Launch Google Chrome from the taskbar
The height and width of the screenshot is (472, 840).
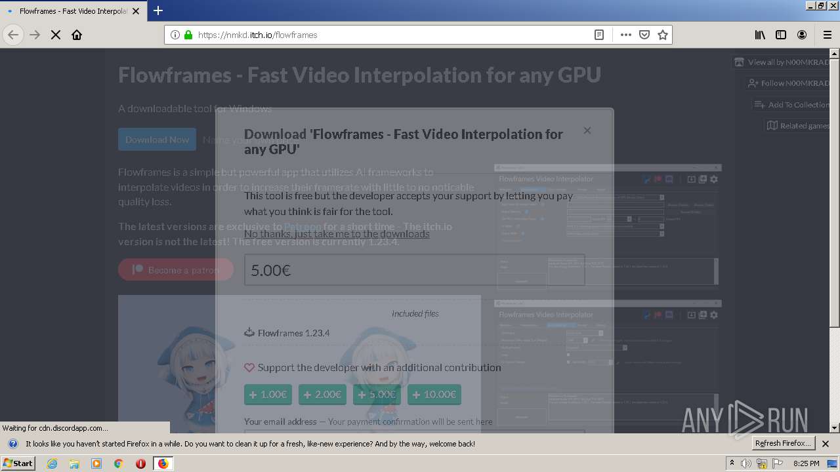119,463
